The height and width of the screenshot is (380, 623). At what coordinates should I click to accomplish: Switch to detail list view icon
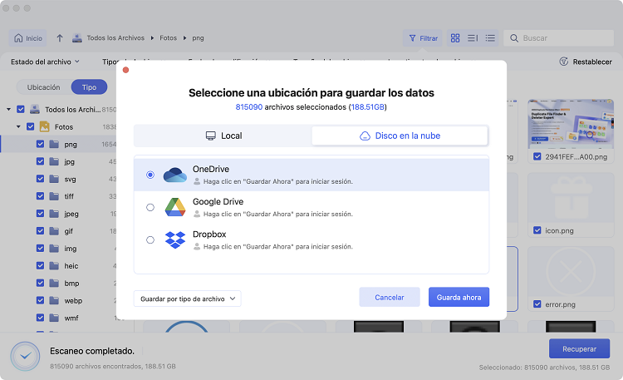[x=473, y=38]
